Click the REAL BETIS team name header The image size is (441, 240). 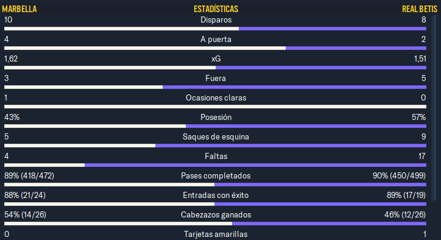(x=420, y=9)
